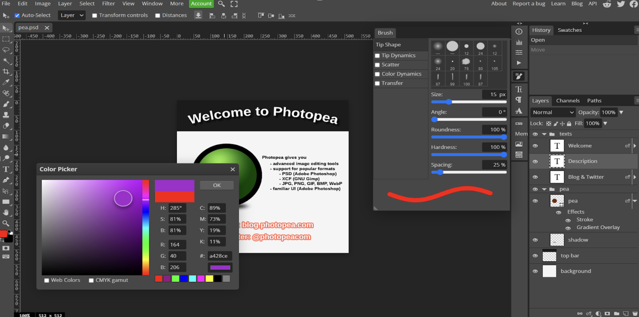This screenshot has height=317, width=639.
Task: Switch to the Swatches tab
Action: [x=569, y=30]
